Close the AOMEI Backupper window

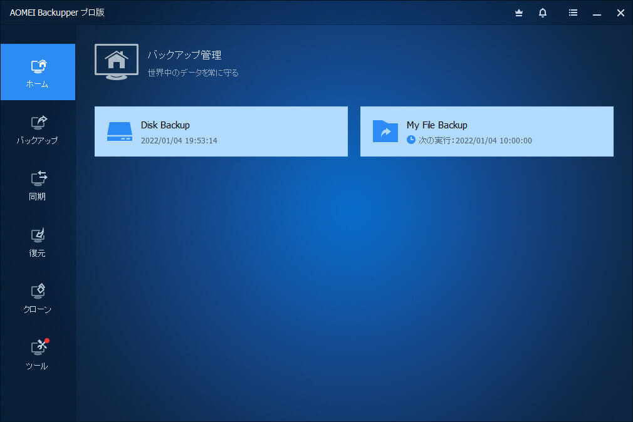point(620,13)
